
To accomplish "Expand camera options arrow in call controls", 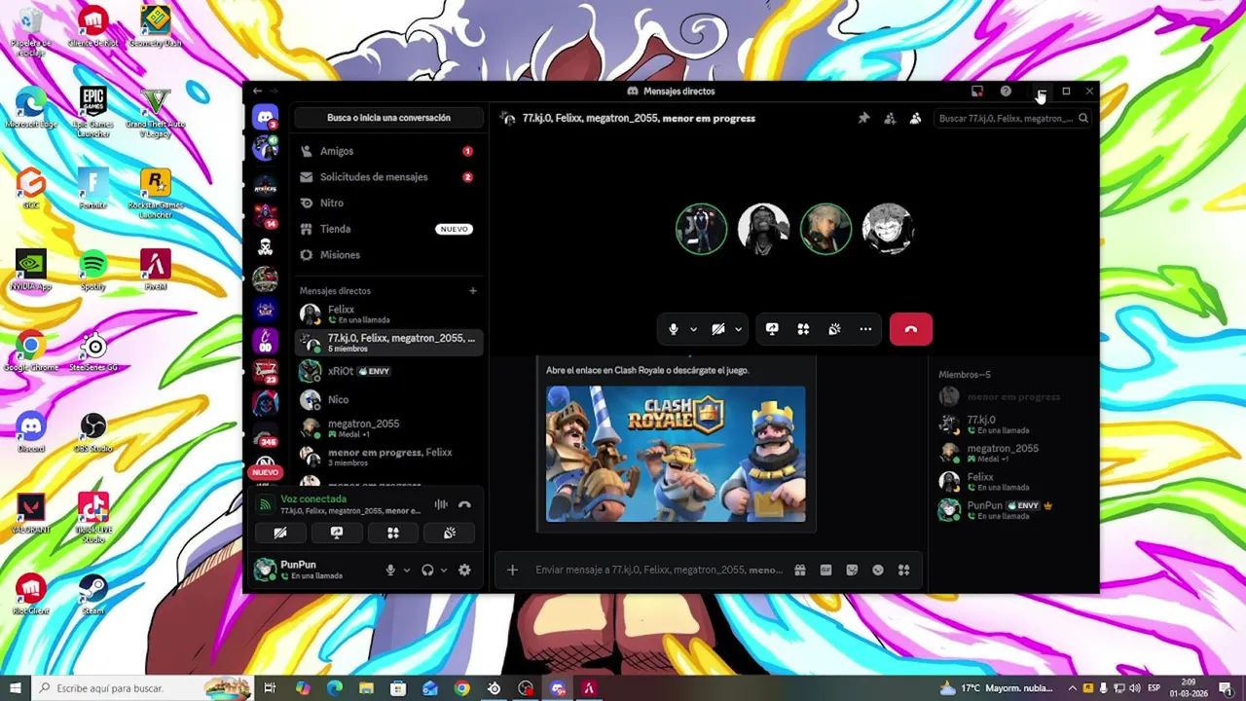I will (738, 329).
